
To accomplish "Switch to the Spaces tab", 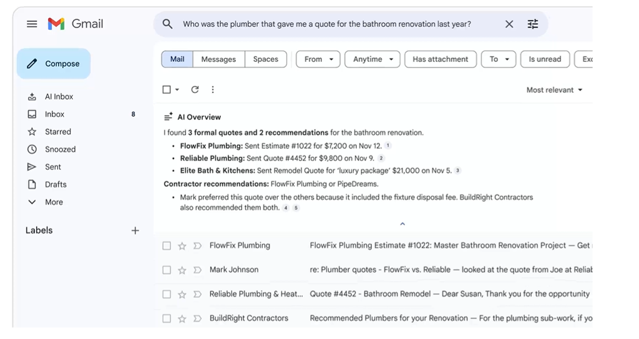I will (266, 59).
